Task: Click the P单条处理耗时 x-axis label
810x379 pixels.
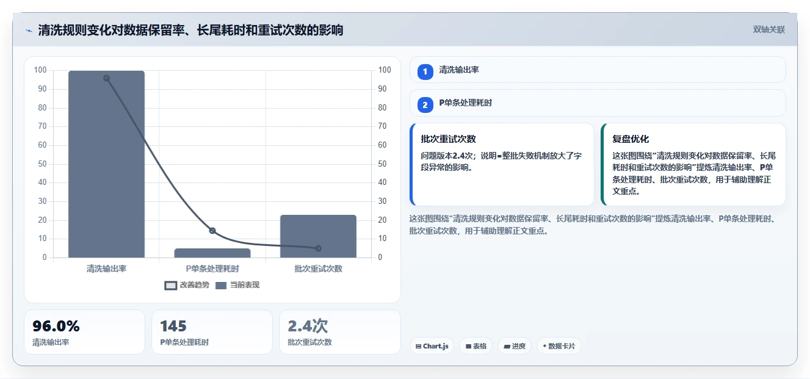Action: (x=212, y=269)
